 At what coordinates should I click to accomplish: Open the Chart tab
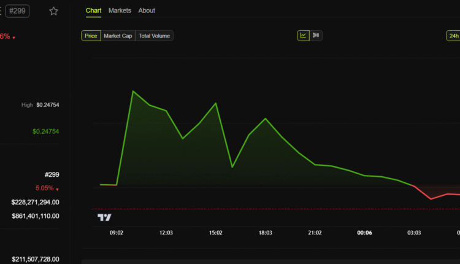[x=94, y=10]
